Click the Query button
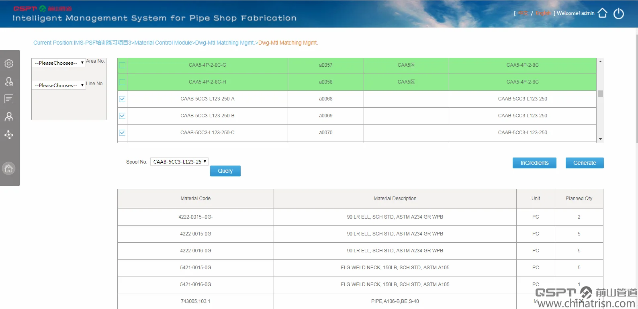Viewport: 638px width, 309px height. tap(225, 171)
